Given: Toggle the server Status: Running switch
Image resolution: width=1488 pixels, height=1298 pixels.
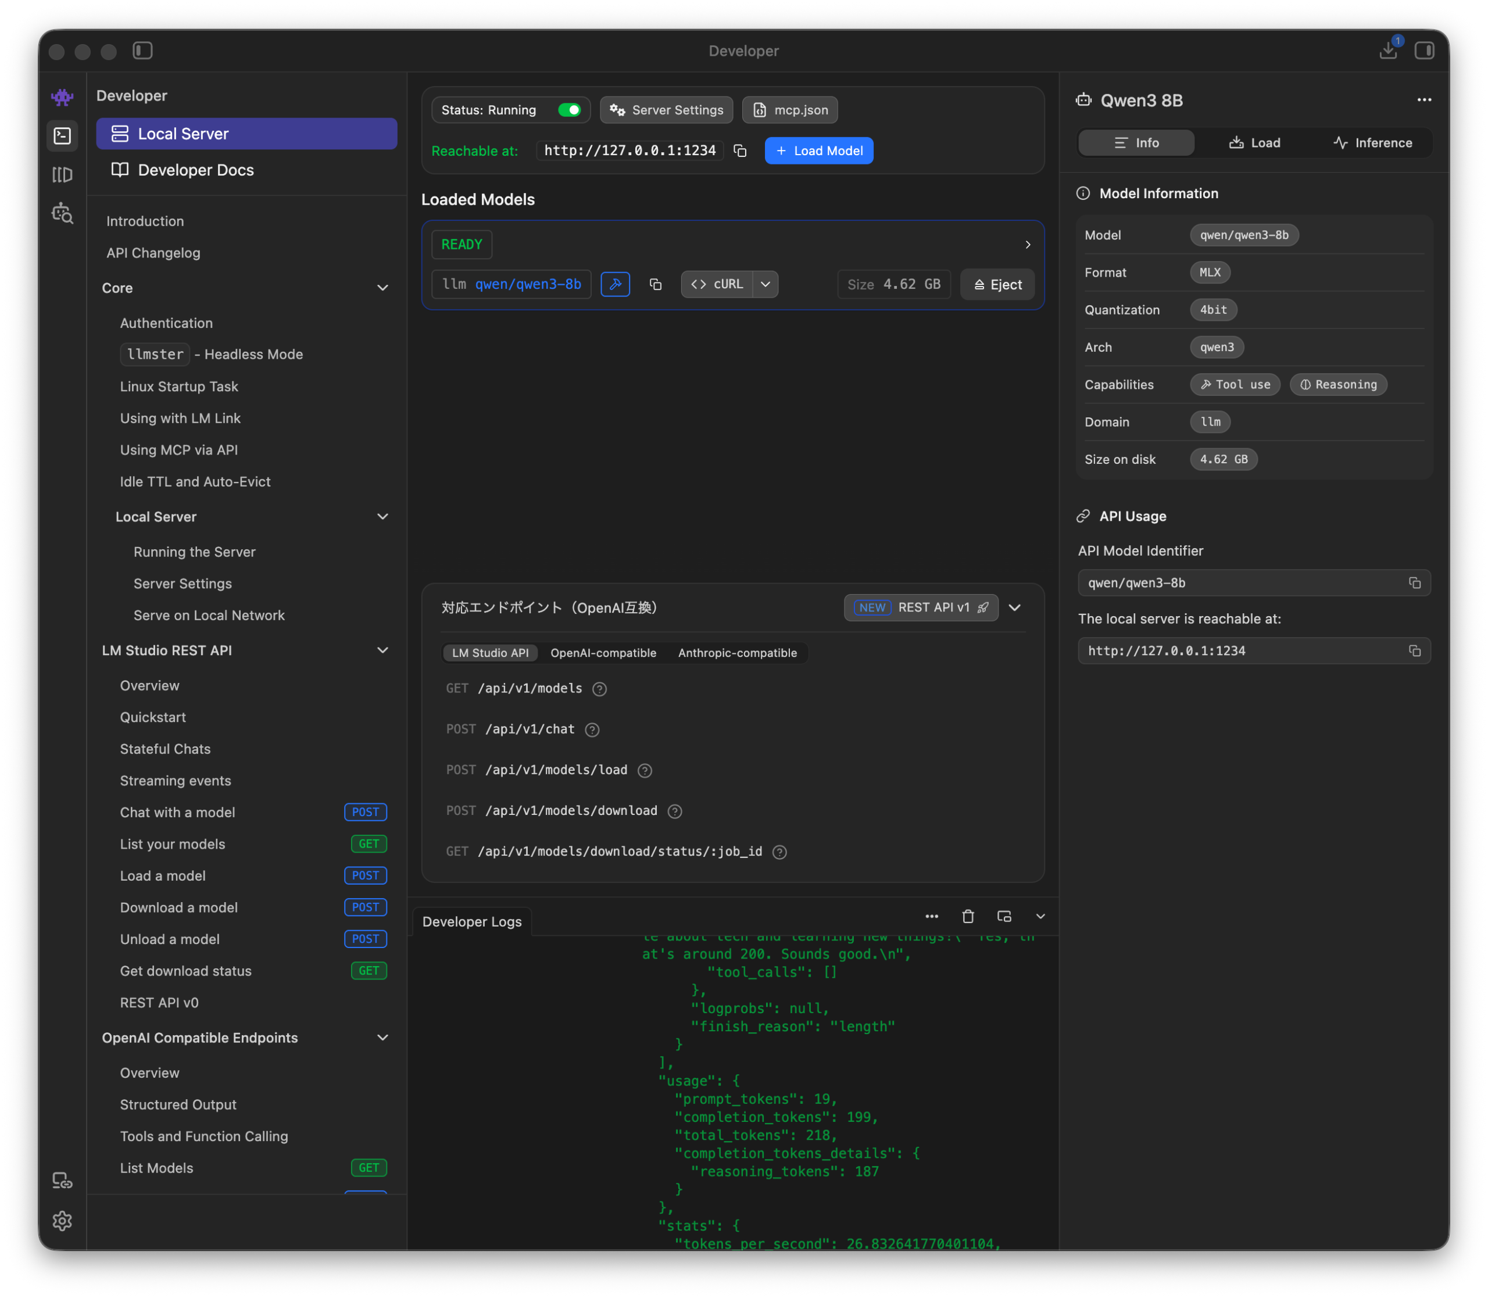Looking at the screenshot, I should coord(570,110).
